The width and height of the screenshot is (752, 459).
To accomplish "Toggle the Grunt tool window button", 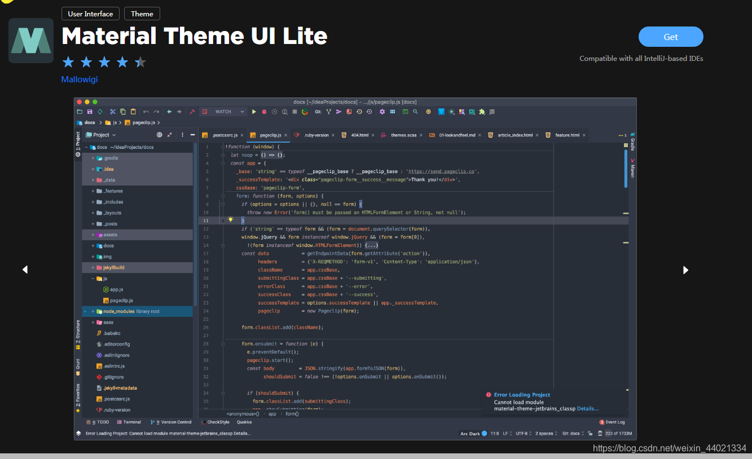I will 78,367.
